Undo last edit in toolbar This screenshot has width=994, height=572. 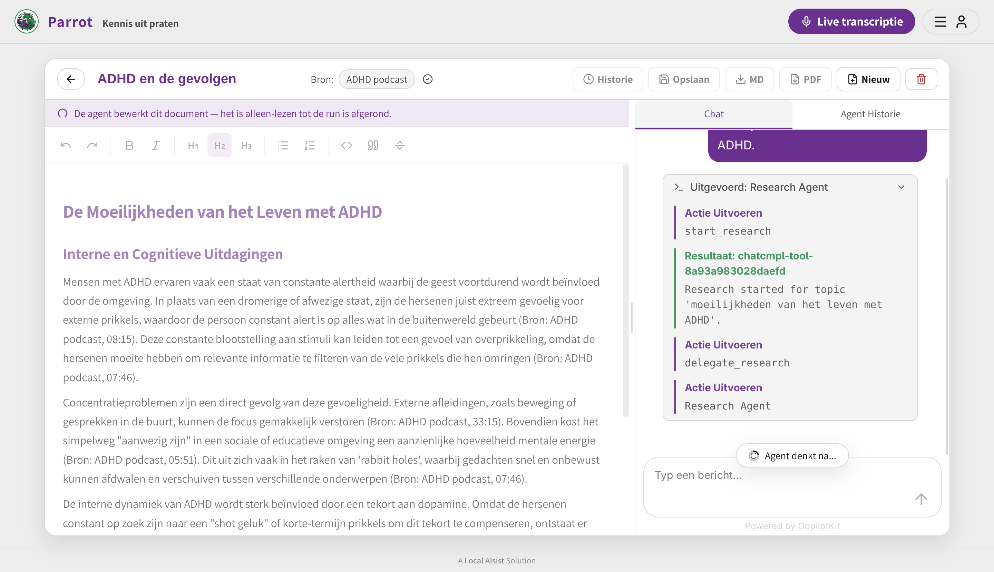[66, 145]
